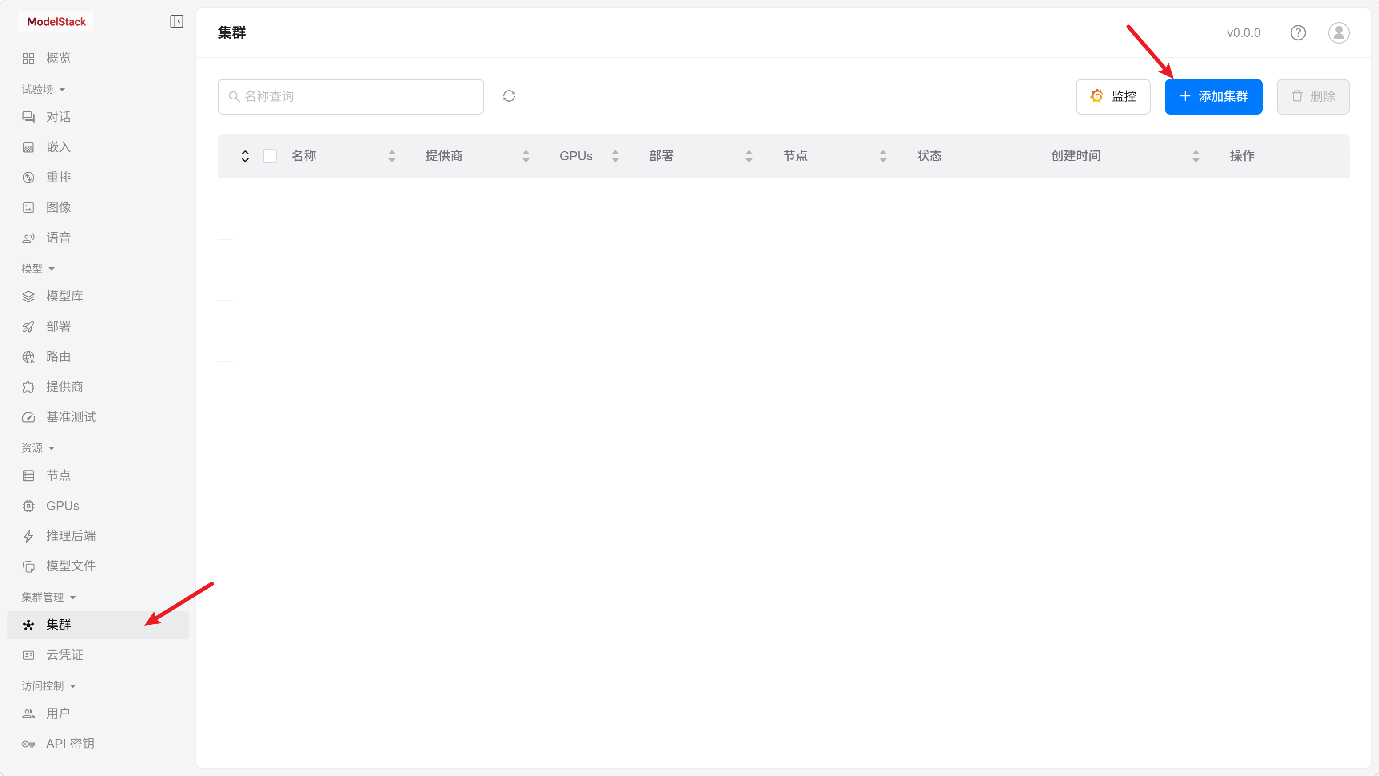Open the 监控 monitoring button
1379x776 pixels.
click(1113, 97)
